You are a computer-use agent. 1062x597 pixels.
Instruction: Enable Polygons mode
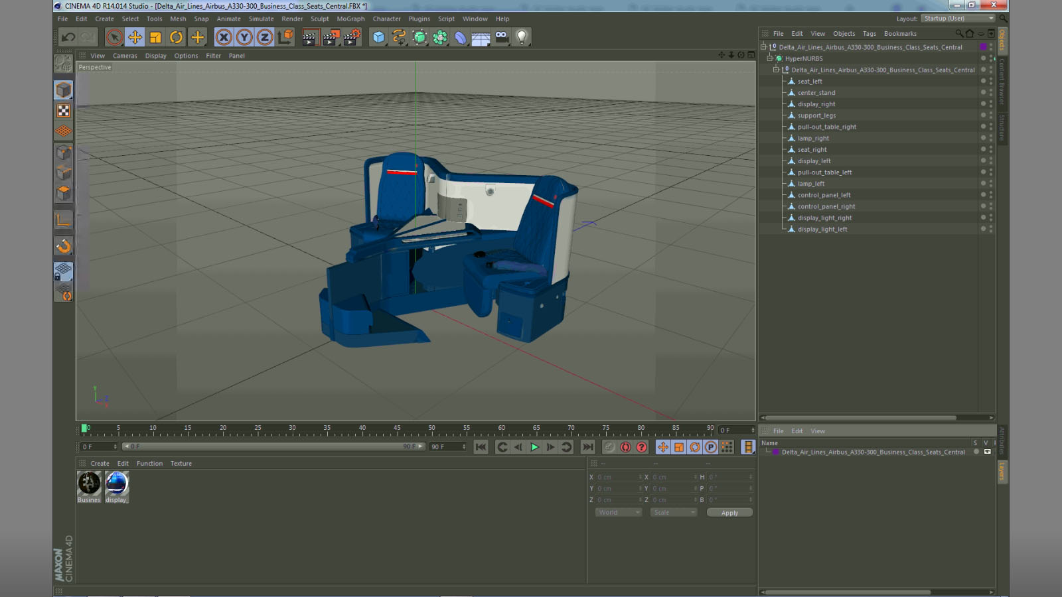63,193
